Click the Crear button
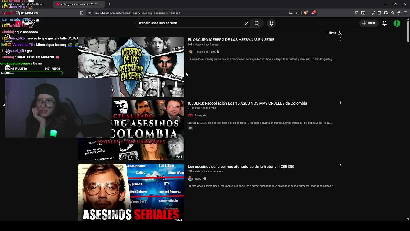The height and width of the screenshot is (231, 410). (x=368, y=23)
